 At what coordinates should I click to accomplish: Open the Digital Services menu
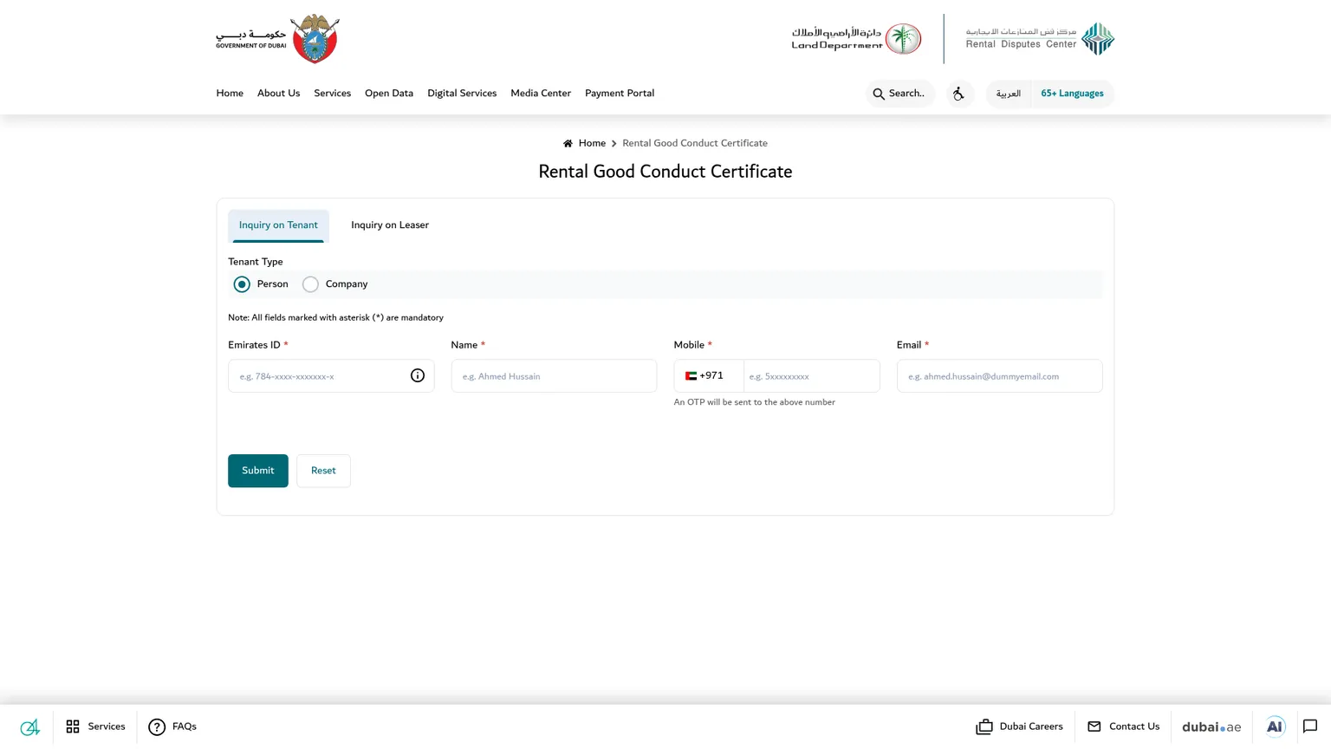[x=462, y=94]
